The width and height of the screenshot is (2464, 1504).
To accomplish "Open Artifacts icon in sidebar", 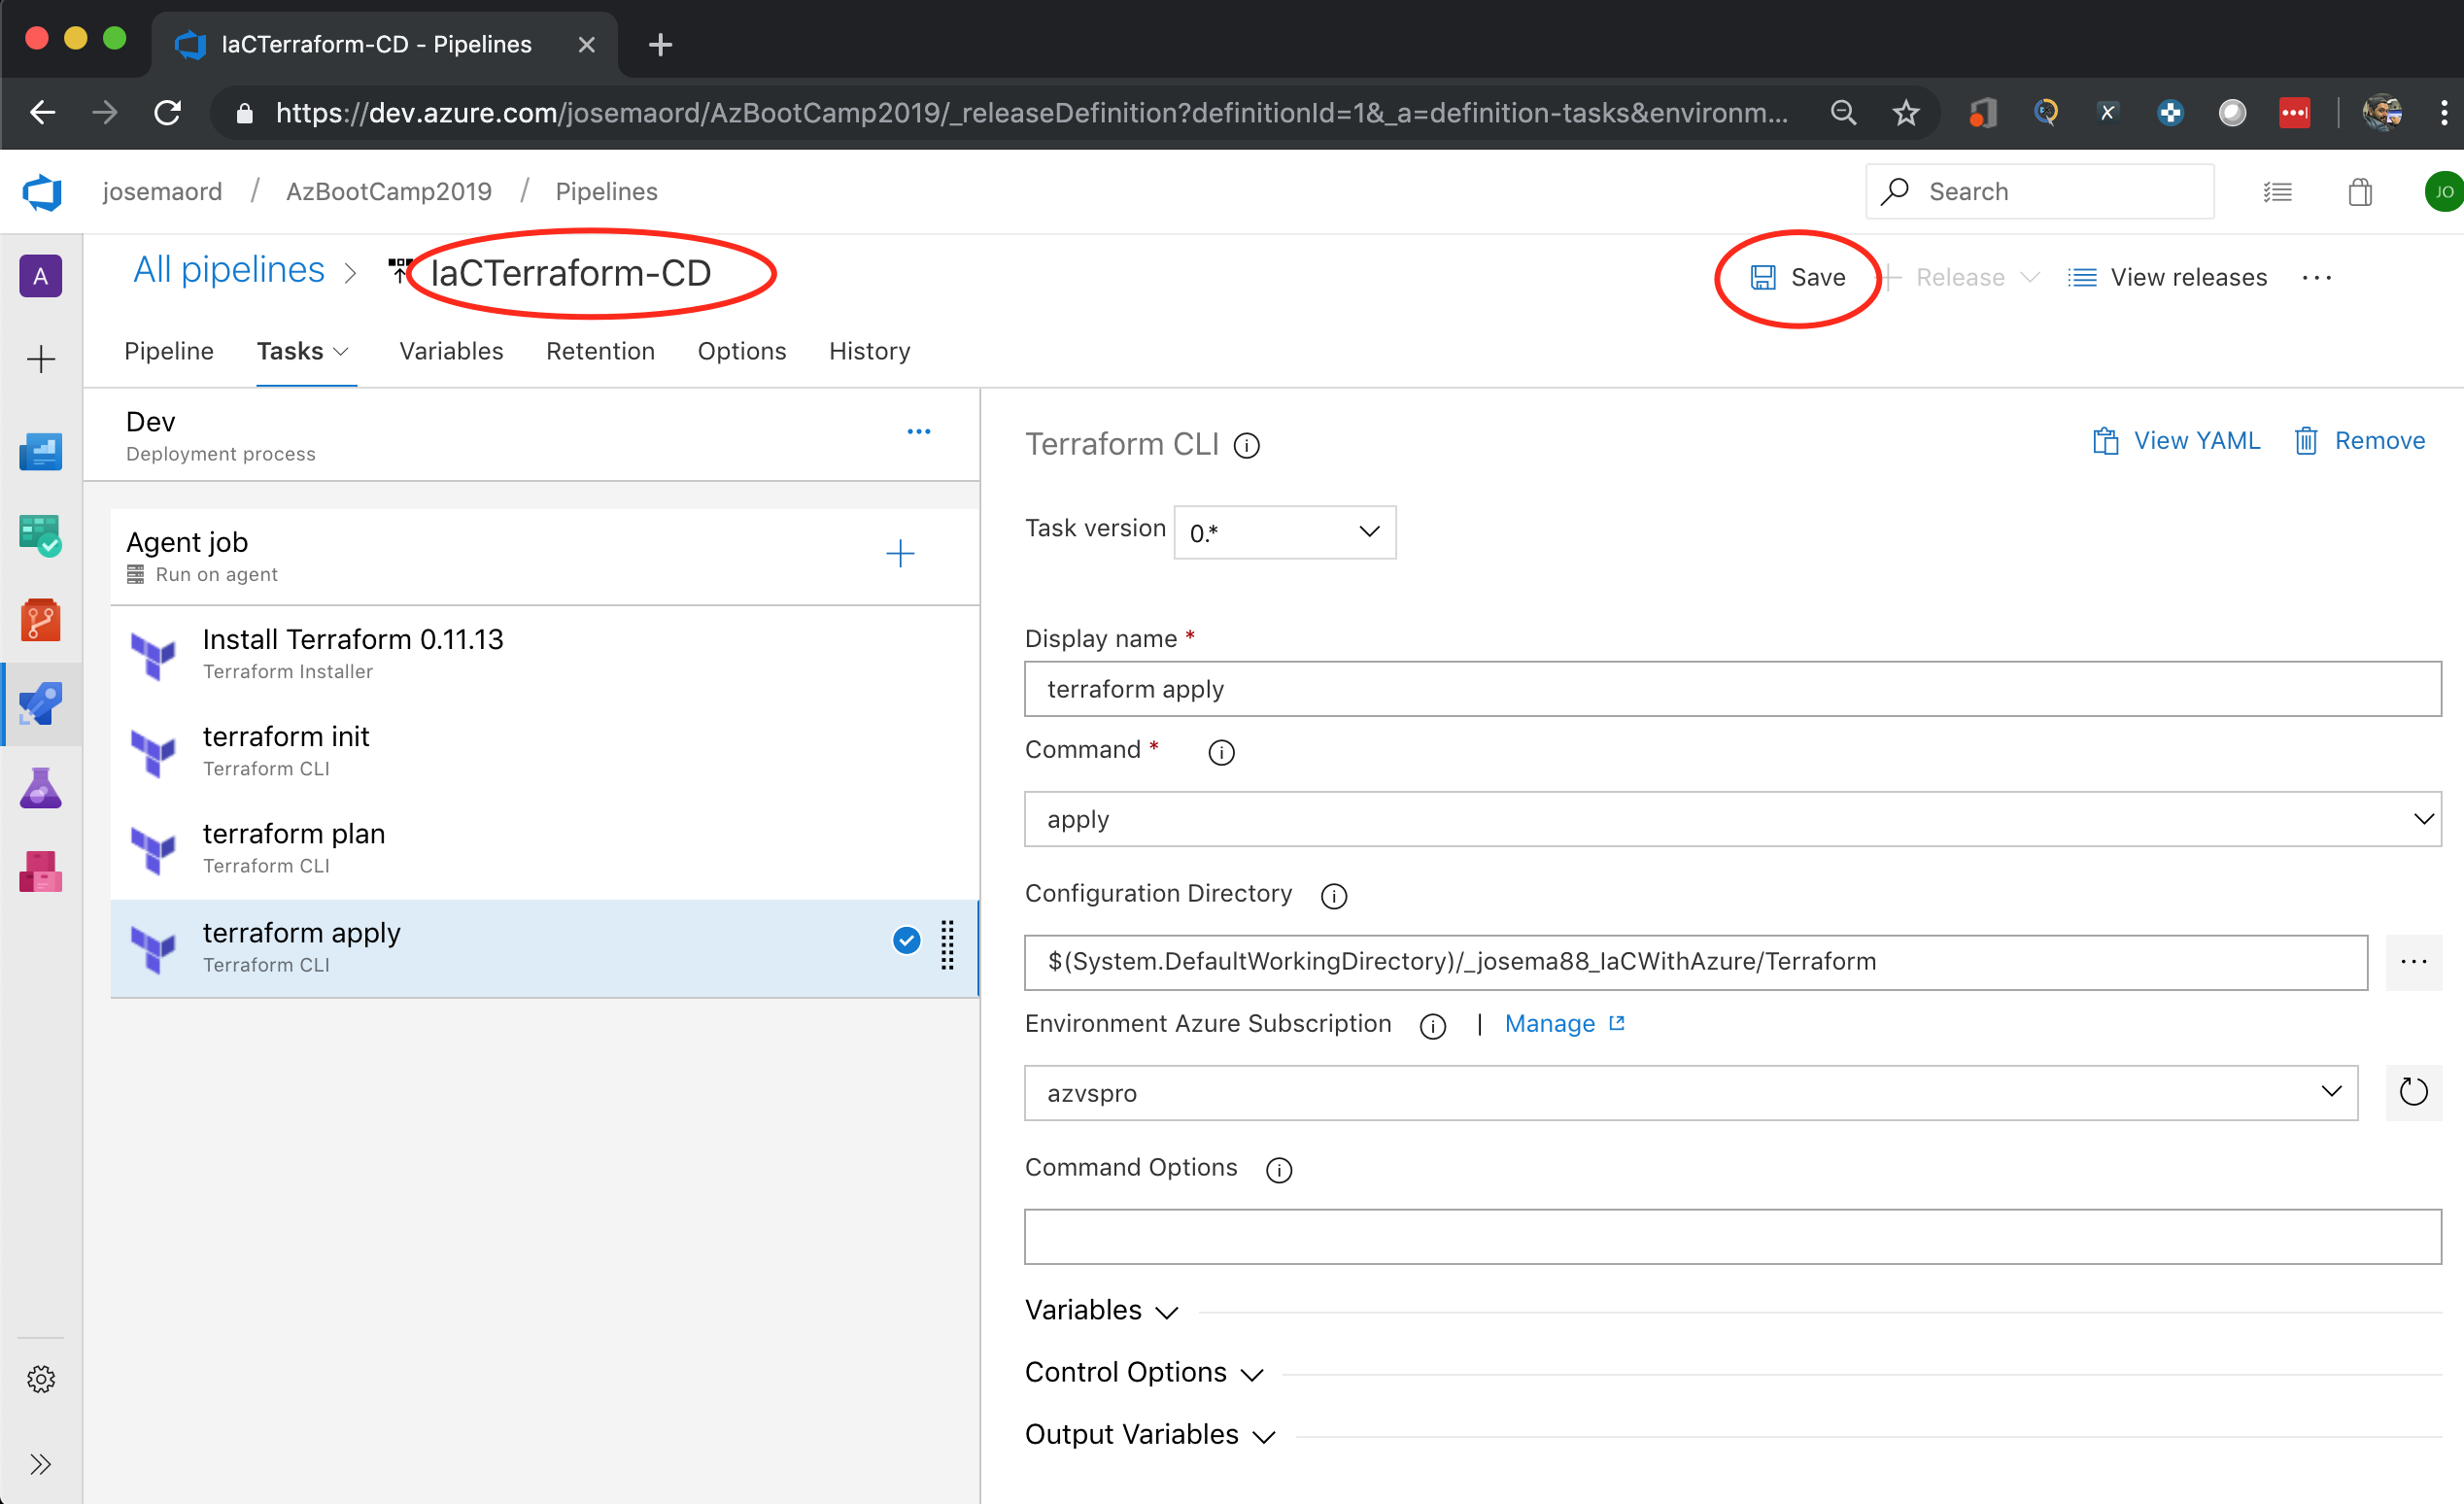I will pos(40,872).
